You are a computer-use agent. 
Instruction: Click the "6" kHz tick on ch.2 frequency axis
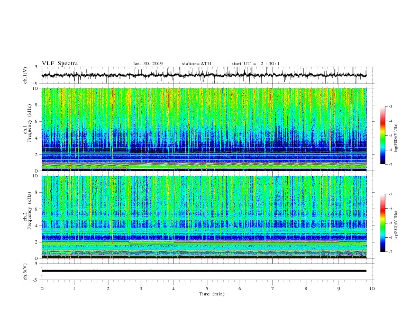pyautogui.click(x=37, y=209)
